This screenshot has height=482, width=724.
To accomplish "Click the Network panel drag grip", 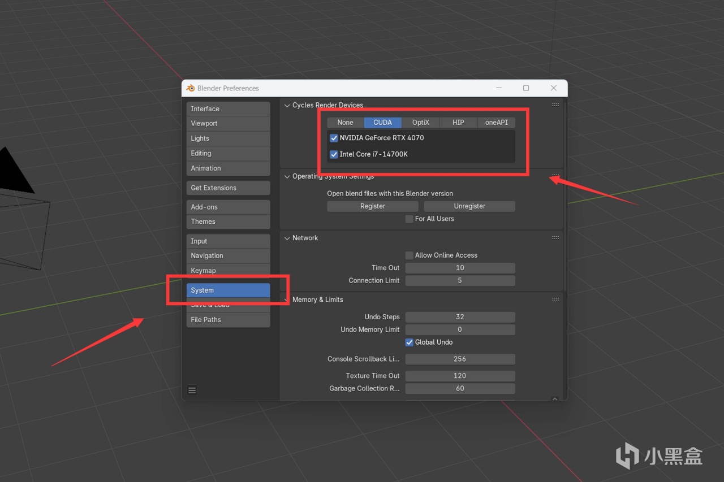I will point(555,237).
